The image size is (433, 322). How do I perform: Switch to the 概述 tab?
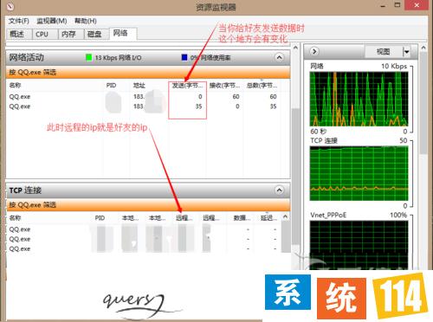pos(19,34)
